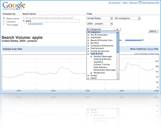The height and width of the screenshot is (131, 161).
Task: Select the Time ranges radio button
Action: pyautogui.click(x=4, y=25)
